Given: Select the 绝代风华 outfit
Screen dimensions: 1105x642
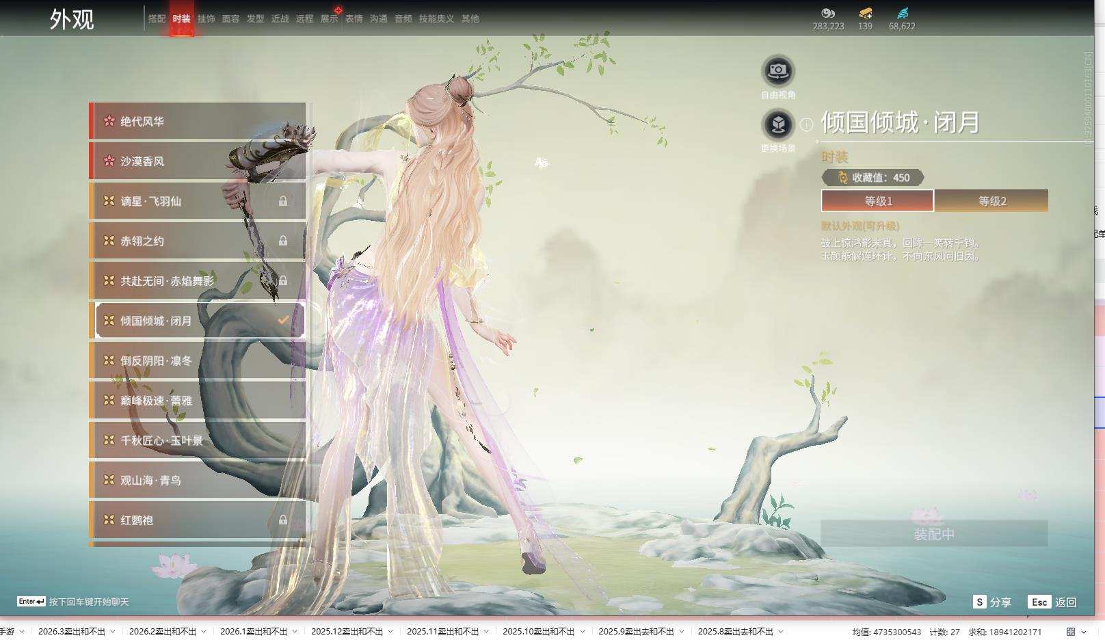Looking at the screenshot, I should pyautogui.click(x=197, y=121).
